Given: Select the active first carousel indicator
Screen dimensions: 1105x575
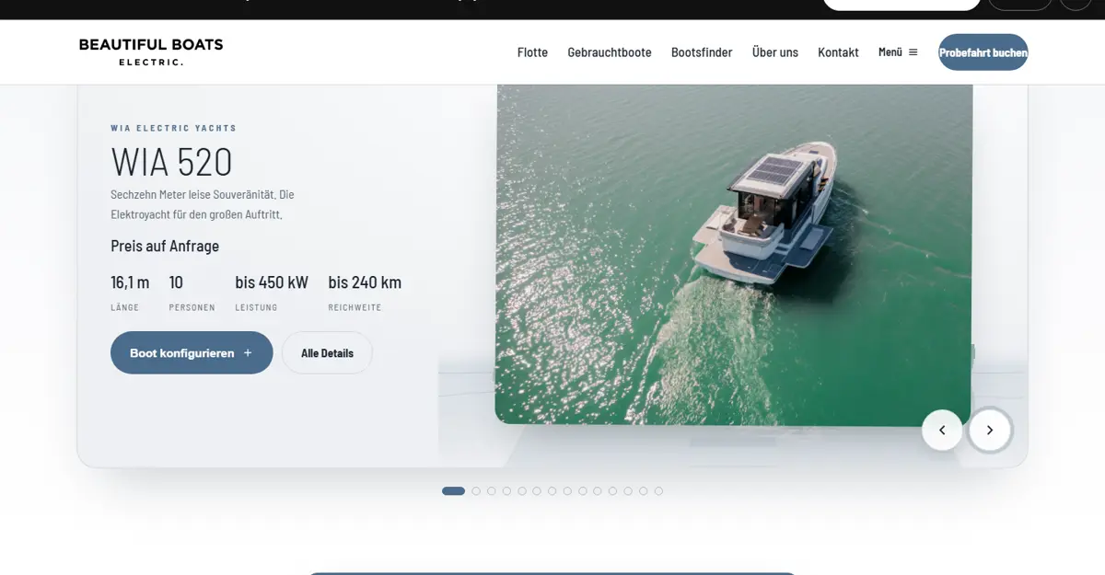Looking at the screenshot, I should click(x=453, y=491).
